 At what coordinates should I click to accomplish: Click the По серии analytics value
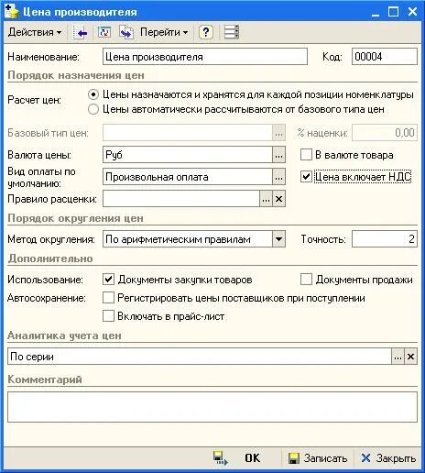[x=32, y=357]
